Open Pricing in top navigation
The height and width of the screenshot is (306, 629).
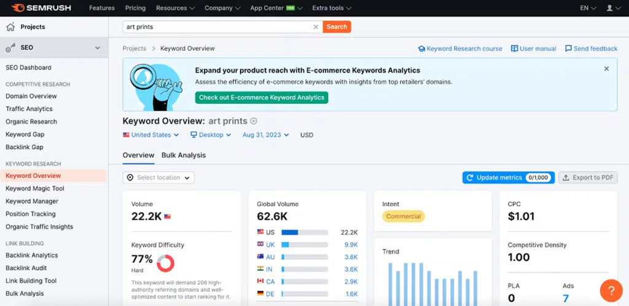coord(136,8)
